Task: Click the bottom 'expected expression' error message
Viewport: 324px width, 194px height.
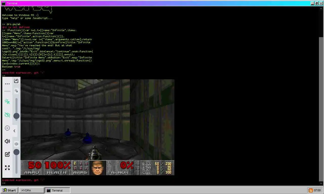Action: click(23, 180)
